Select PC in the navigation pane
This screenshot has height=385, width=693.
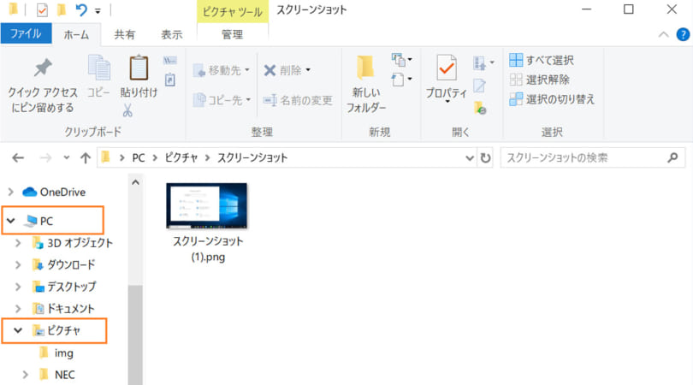[x=46, y=221]
